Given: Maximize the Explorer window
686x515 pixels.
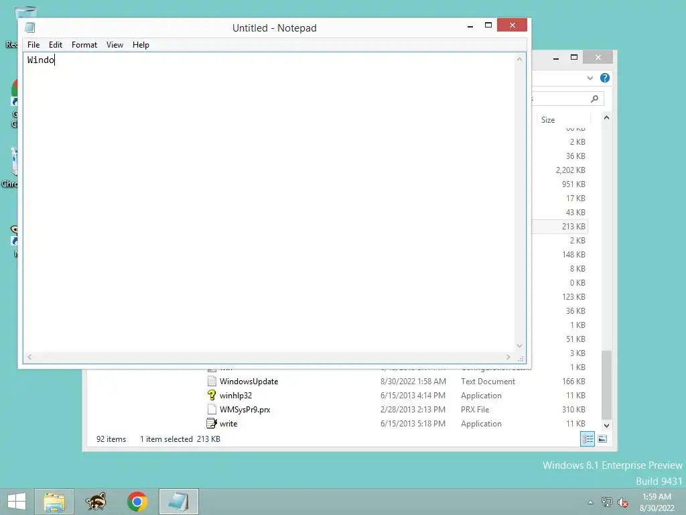Looking at the screenshot, I should 574,58.
